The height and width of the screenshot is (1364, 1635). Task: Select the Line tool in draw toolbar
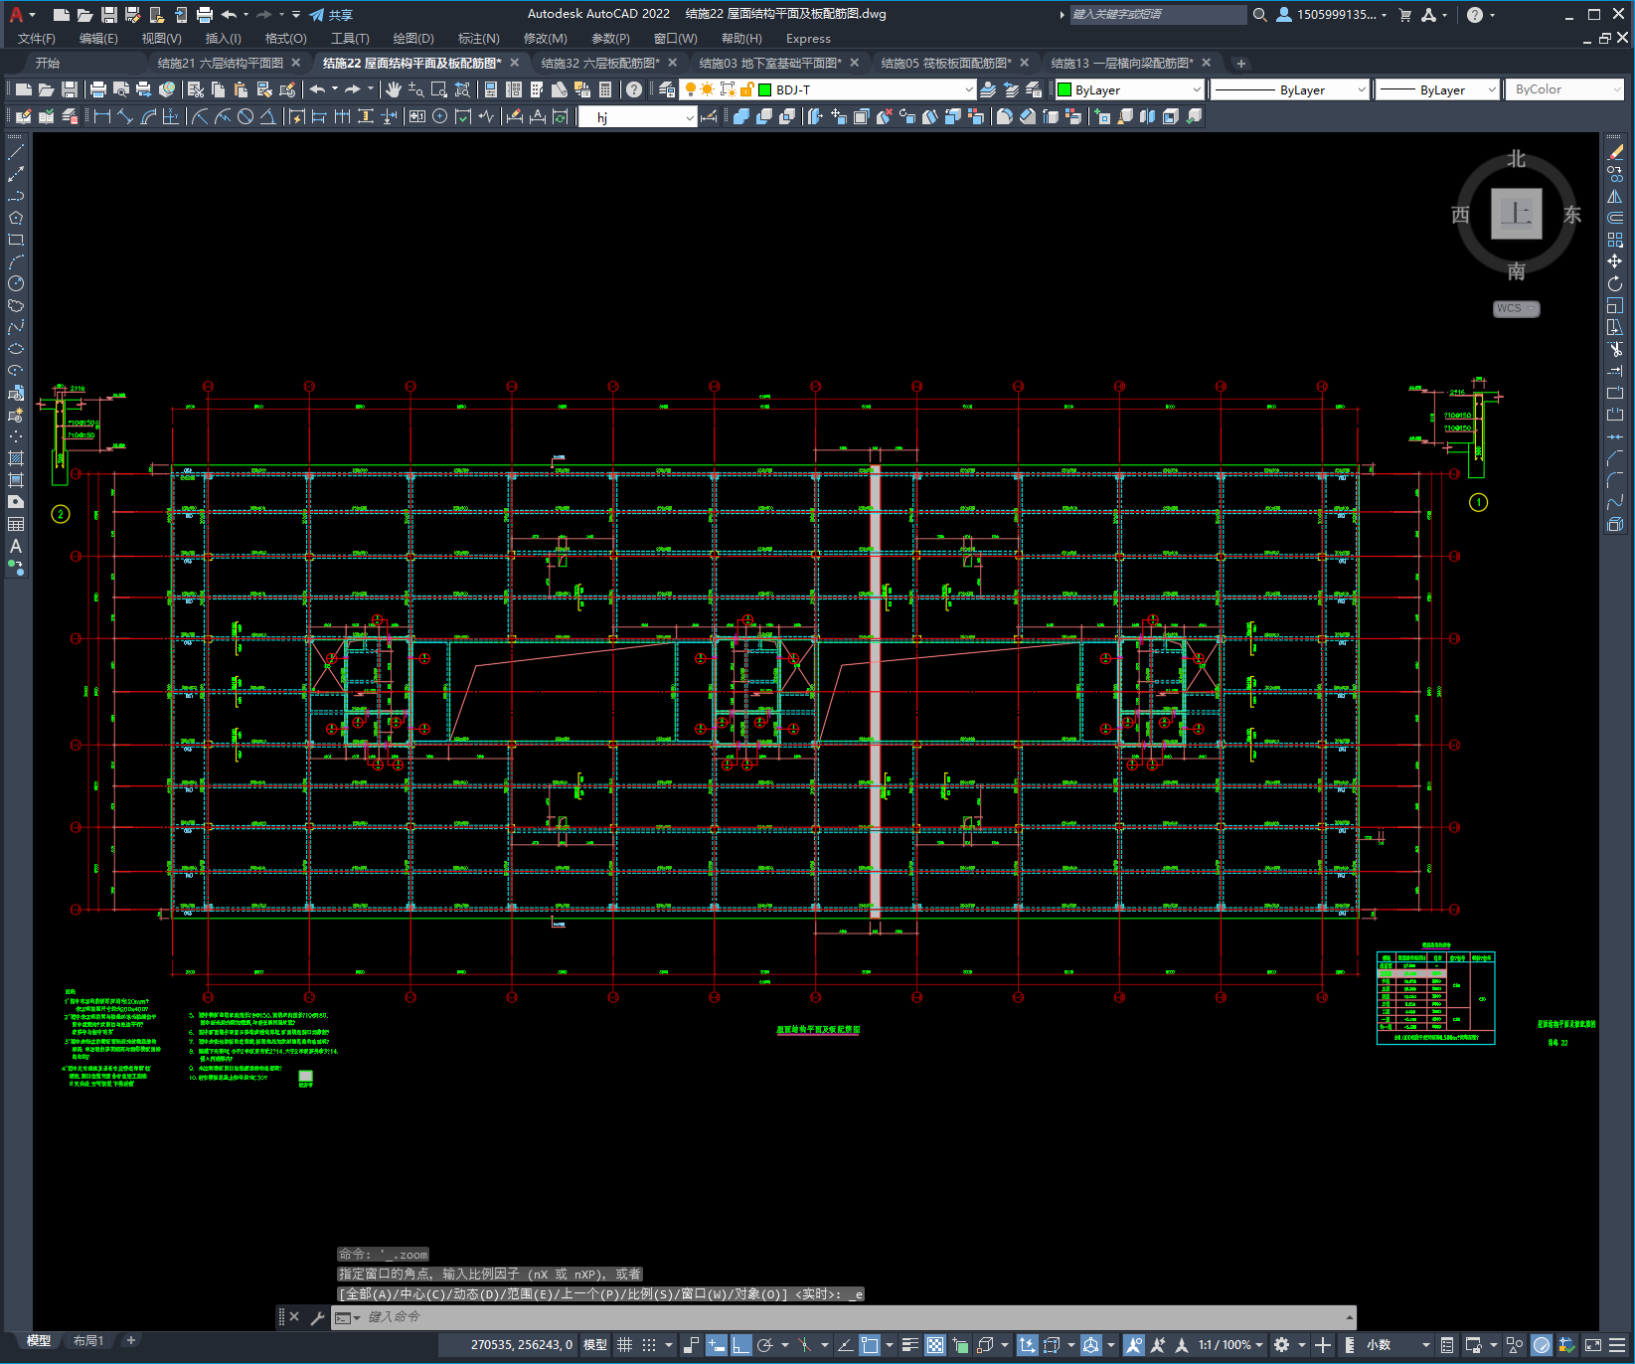(x=16, y=152)
